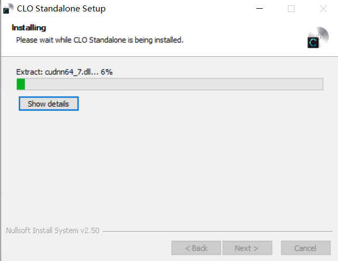Click the empty portion of the progress bar
Image resolution: width=338 pixels, height=261 pixels.
click(174, 84)
